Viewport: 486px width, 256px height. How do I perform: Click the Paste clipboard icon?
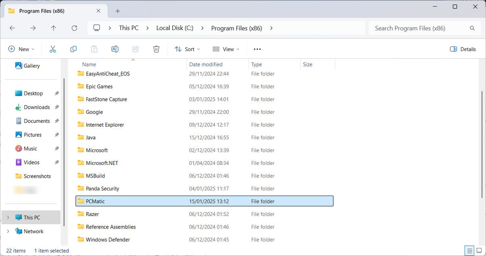coord(94,49)
